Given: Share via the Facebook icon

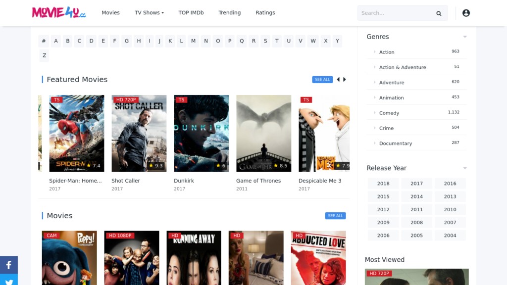Looking at the screenshot, I should click(8, 265).
